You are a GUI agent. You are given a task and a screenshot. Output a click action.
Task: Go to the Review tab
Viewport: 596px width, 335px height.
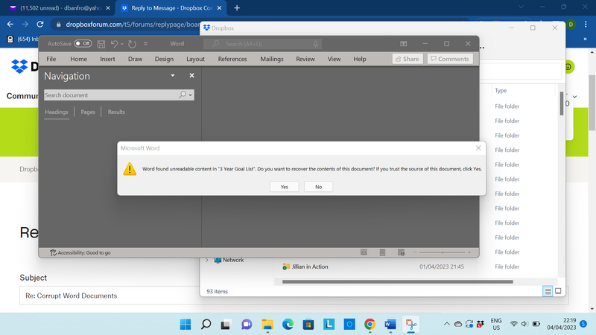305,59
